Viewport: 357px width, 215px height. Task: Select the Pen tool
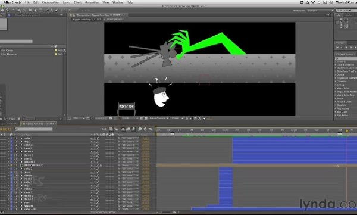[x=35, y=10]
